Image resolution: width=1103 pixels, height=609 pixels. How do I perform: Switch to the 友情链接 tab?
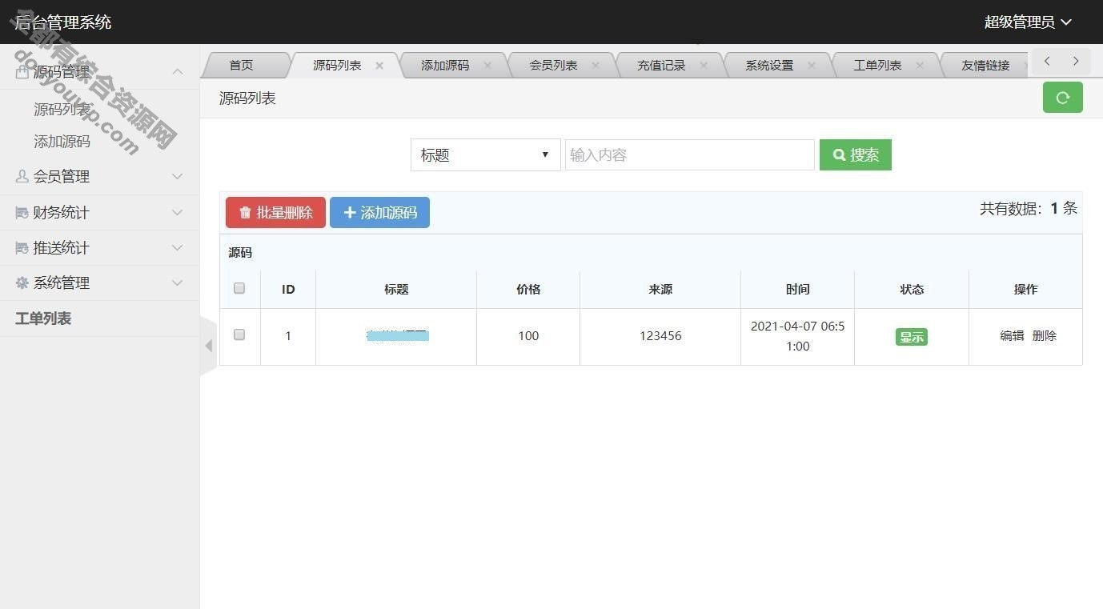pyautogui.click(x=985, y=66)
